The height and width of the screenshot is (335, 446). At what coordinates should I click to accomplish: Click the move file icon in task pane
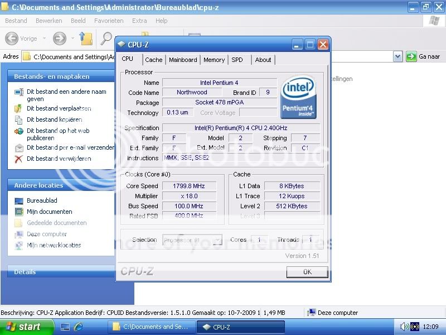[x=18, y=108]
